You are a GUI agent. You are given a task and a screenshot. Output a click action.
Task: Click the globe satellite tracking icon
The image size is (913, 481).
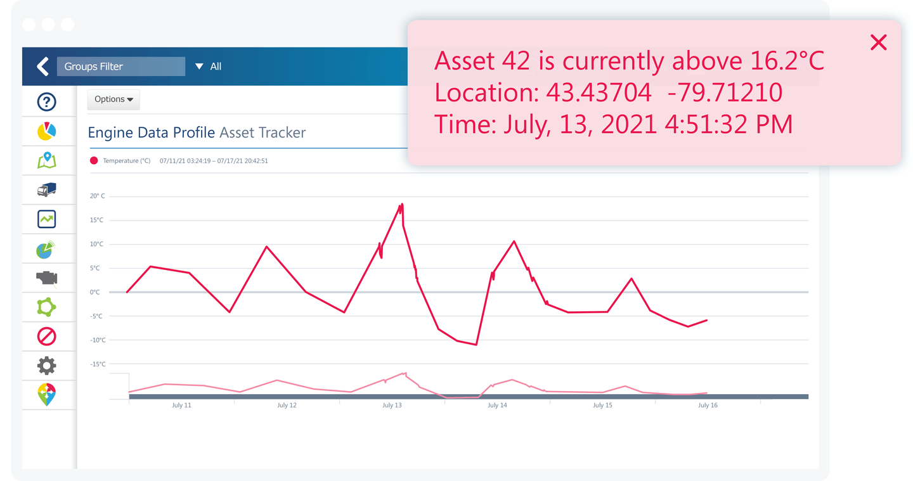click(x=46, y=249)
